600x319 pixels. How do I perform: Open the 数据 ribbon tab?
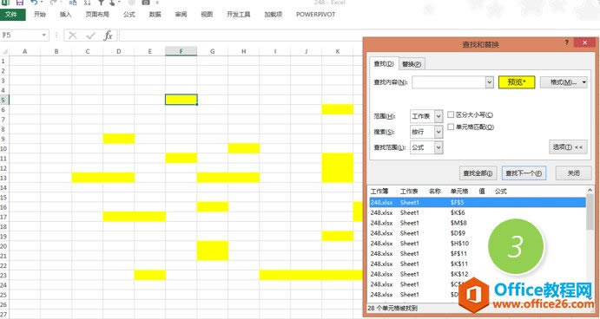(155, 15)
